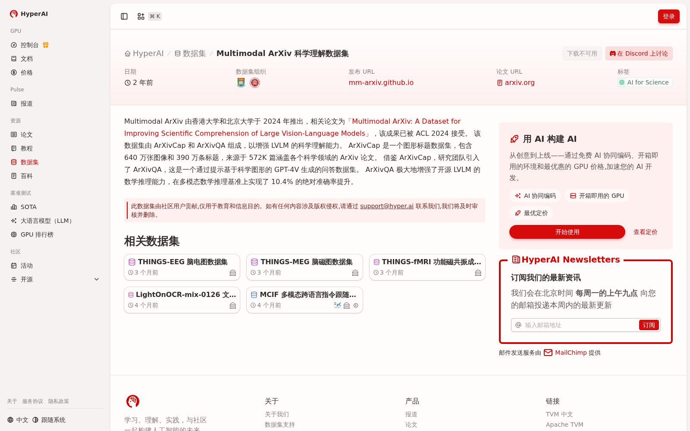Image resolution: width=690 pixels, height=431 pixels.
Task: Open MCIF 多模态跨语言指令跟随 card
Action: [x=304, y=300]
